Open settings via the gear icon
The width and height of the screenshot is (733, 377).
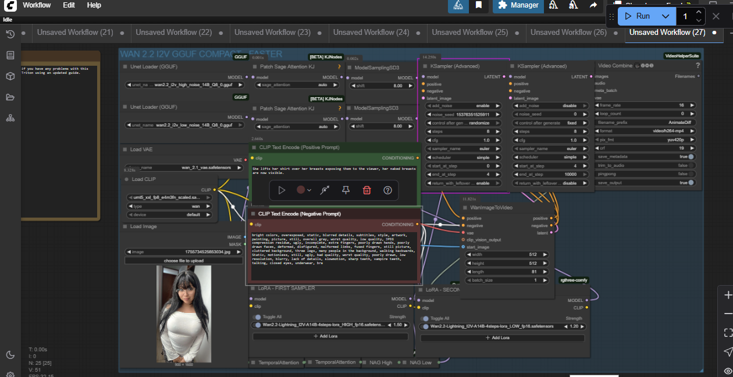pyautogui.click(x=10, y=374)
